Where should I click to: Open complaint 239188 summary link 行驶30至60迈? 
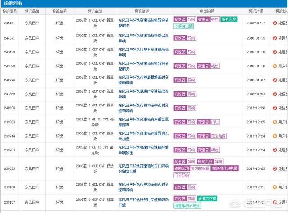click(x=144, y=187)
